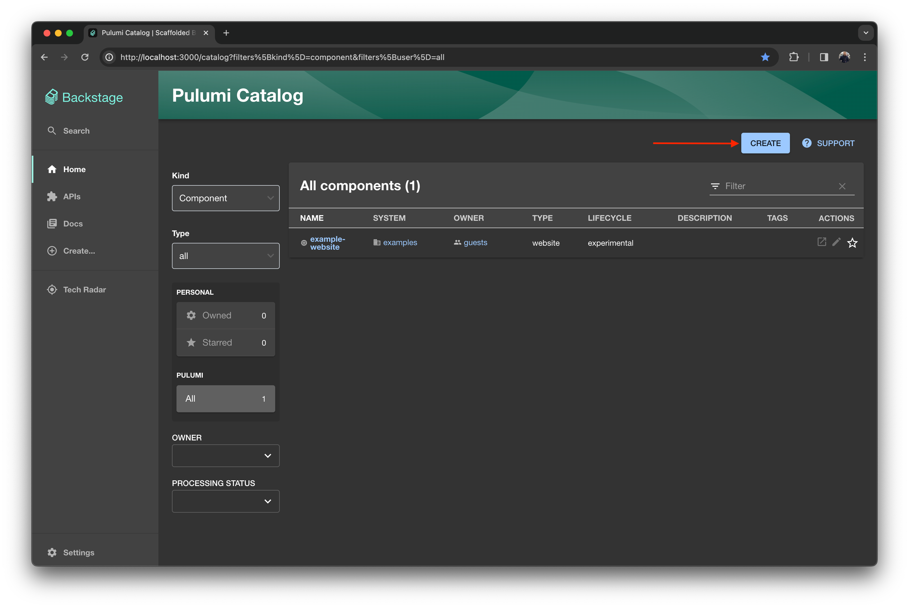Select the Pulumi All filter

coord(225,399)
